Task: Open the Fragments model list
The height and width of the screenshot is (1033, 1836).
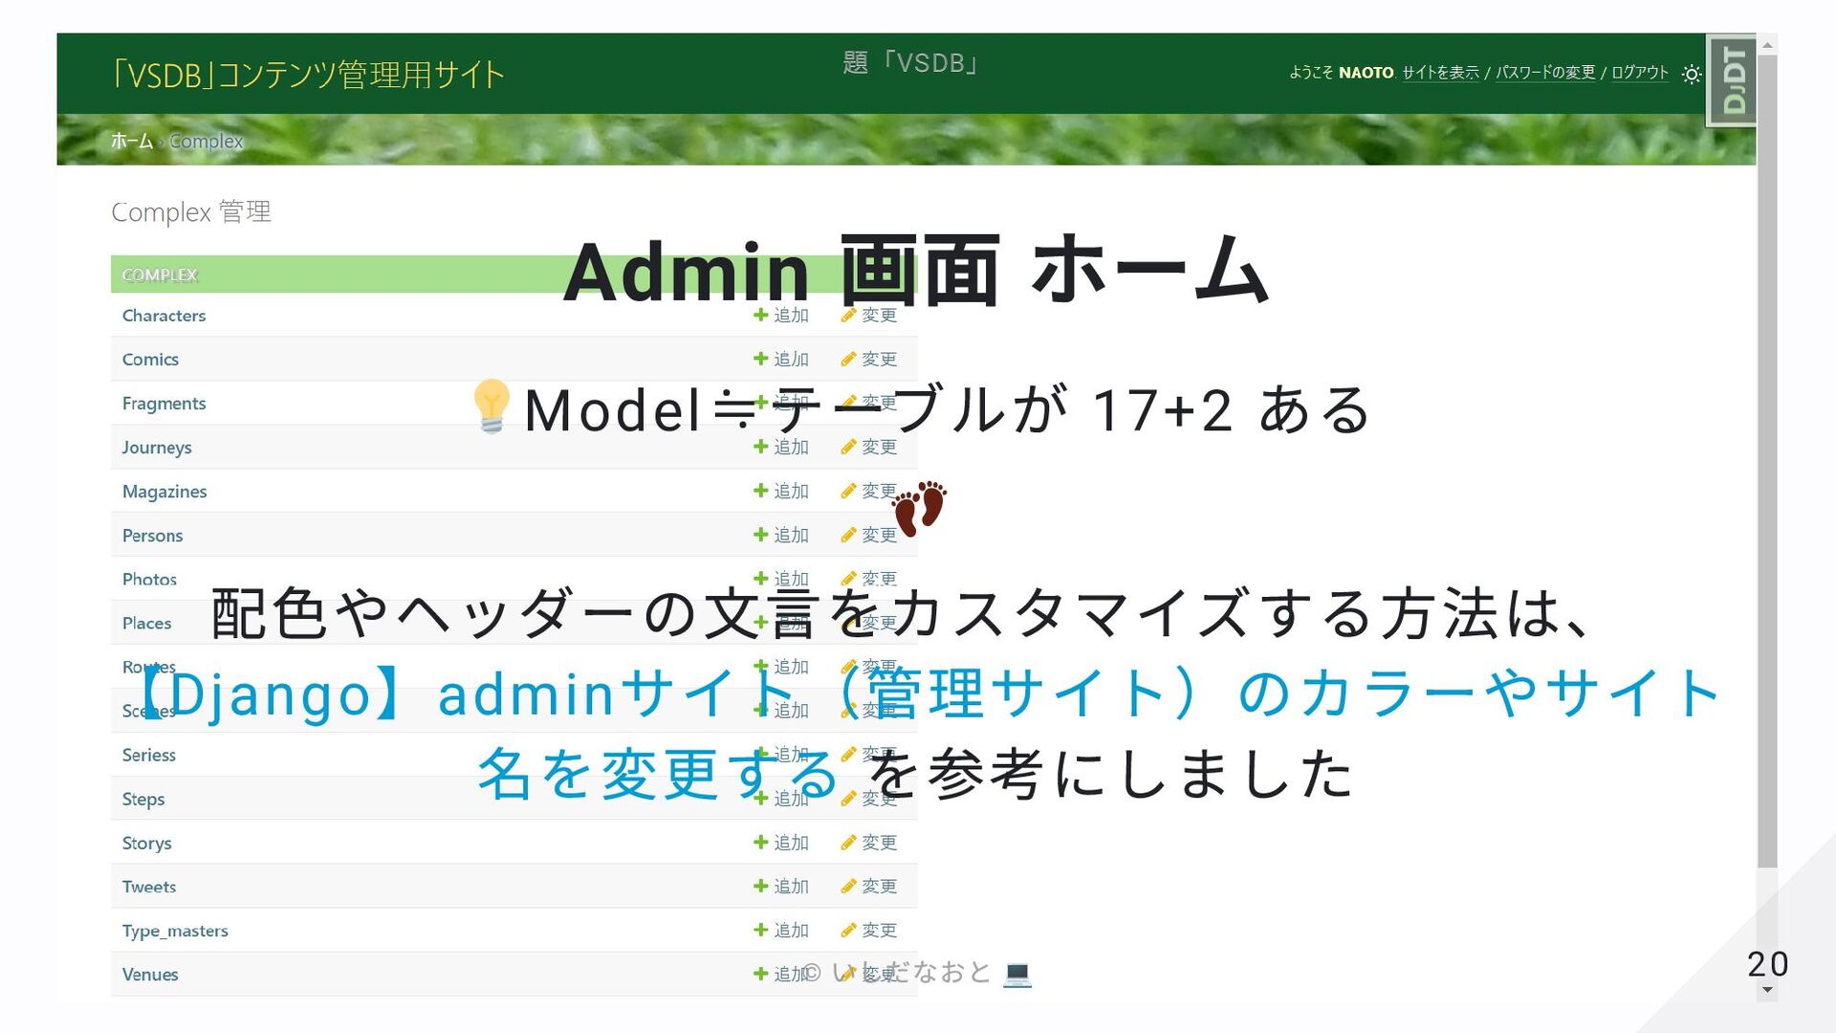Action: [x=164, y=404]
